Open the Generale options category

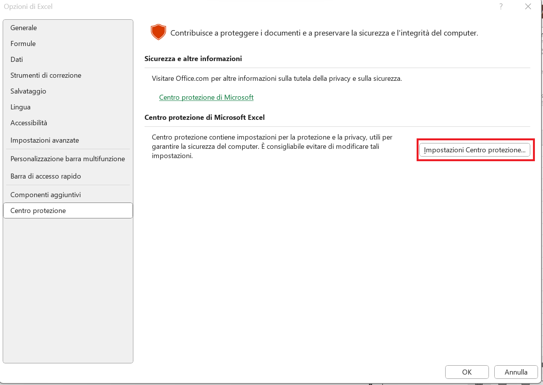pos(68,28)
